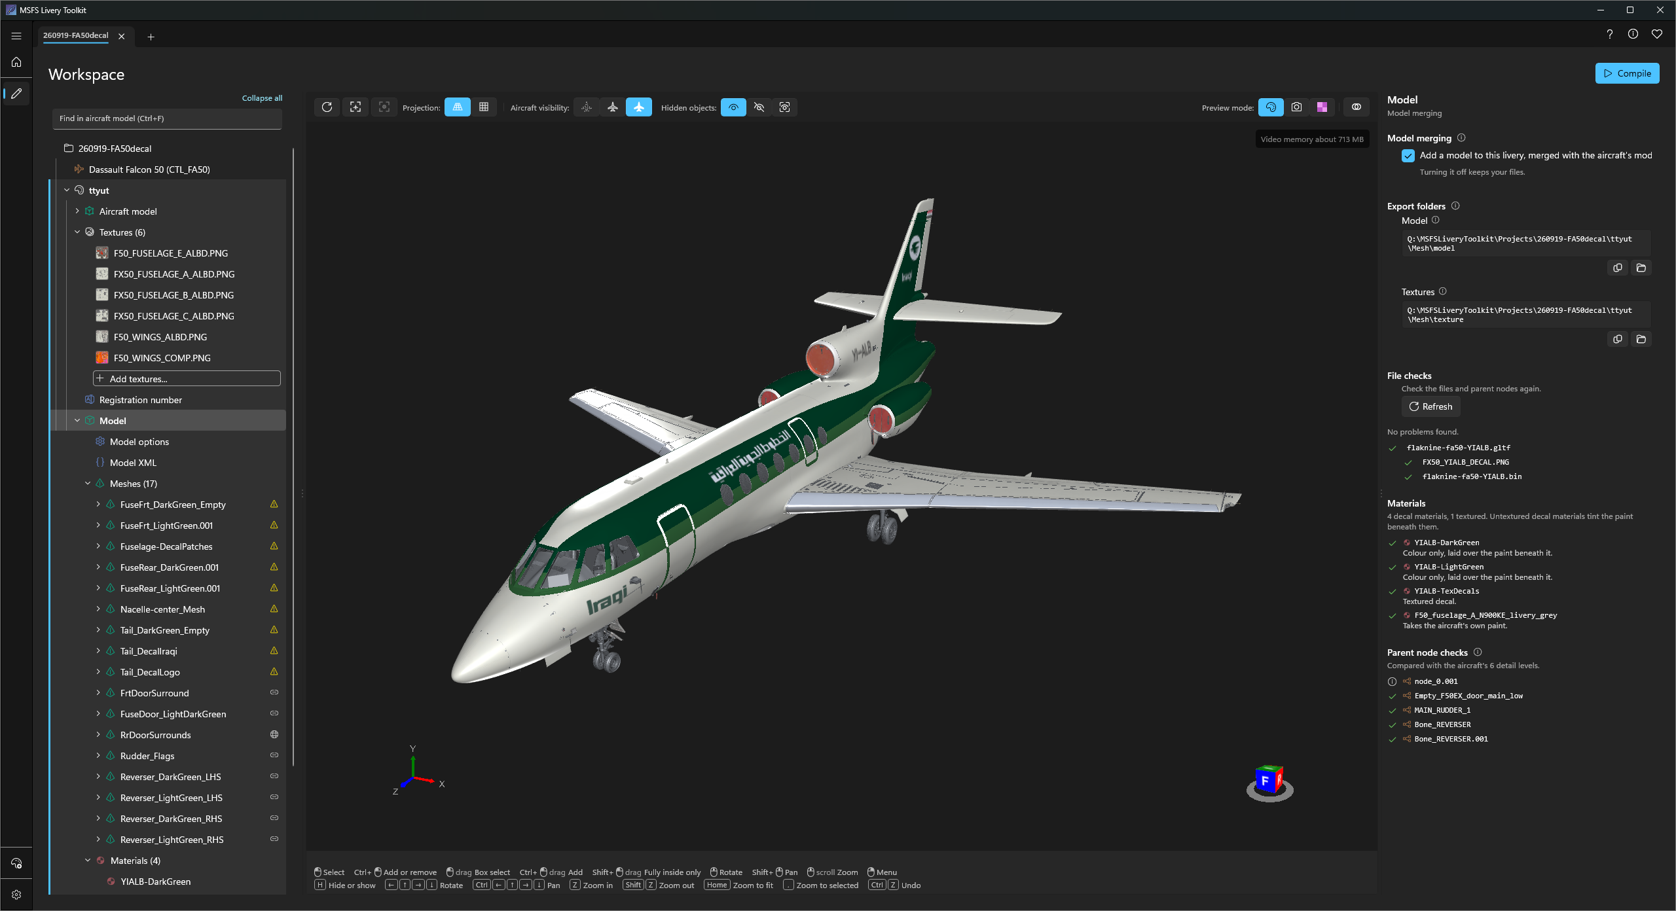Image resolution: width=1676 pixels, height=911 pixels.
Task: Expand the FuseFrt_DarkGreen_Empty mesh
Action: coord(98,505)
